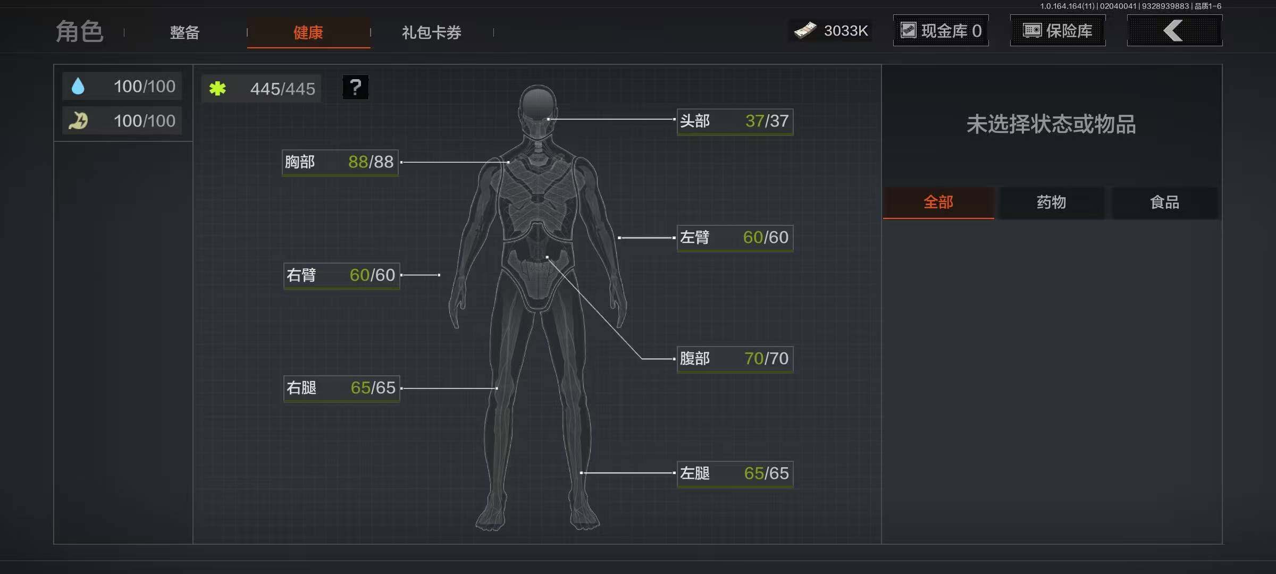The height and width of the screenshot is (574, 1276).
Task: Click the cash money icon
Action: [805, 31]
